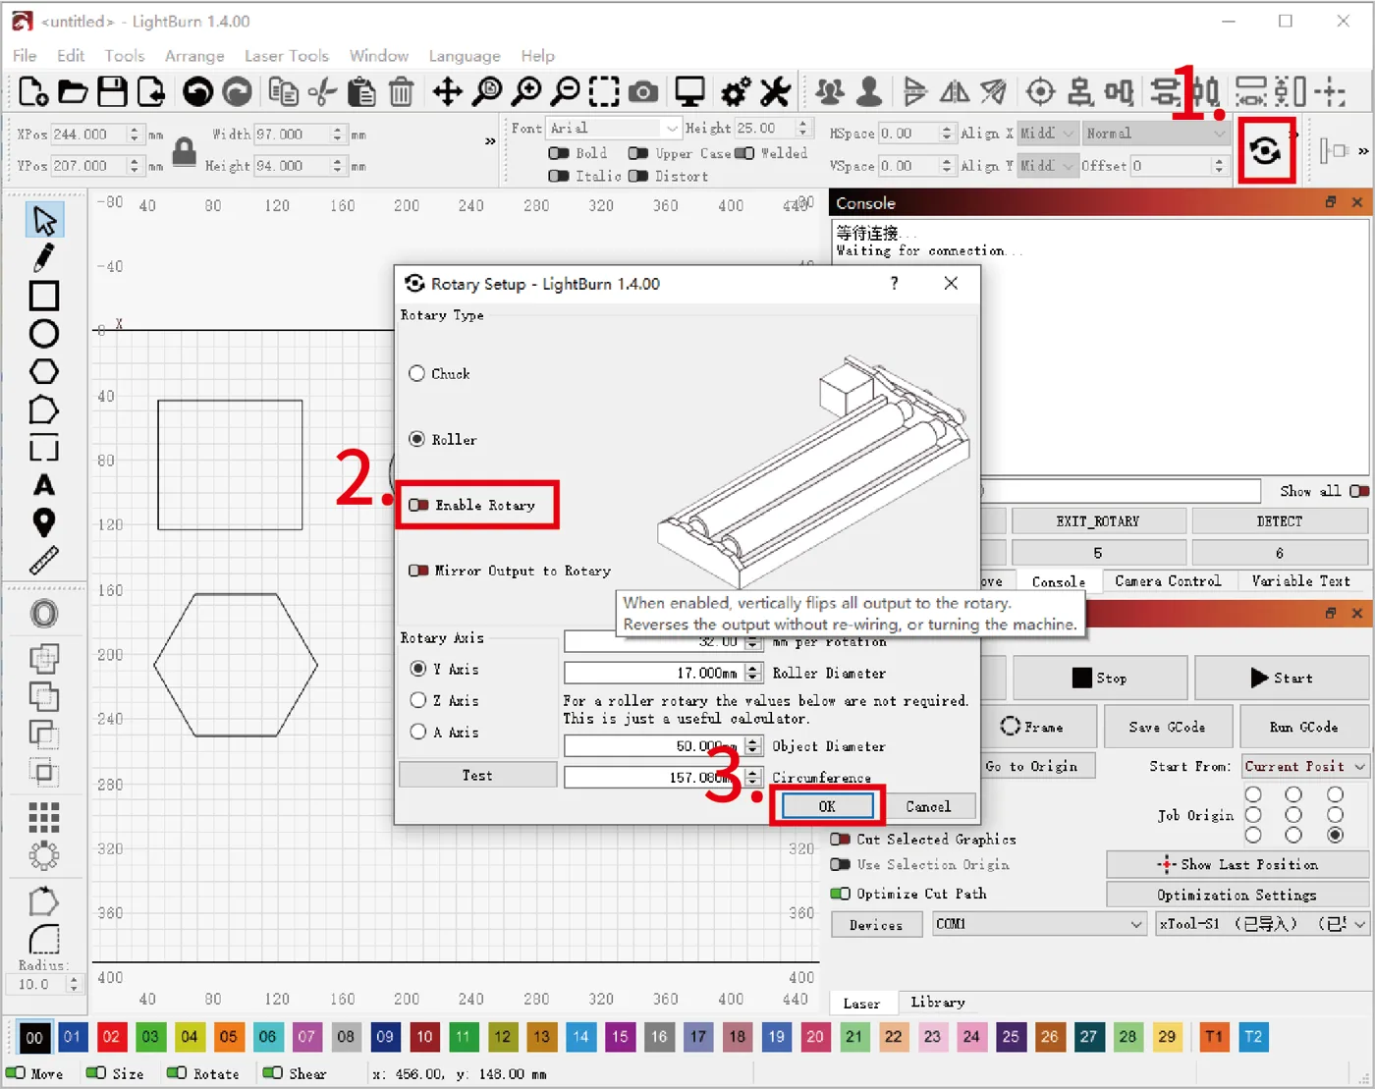Click the lock aspect ratio padlock
The width and height of the screenshot is (1375, 1089).
coord(184,150)
